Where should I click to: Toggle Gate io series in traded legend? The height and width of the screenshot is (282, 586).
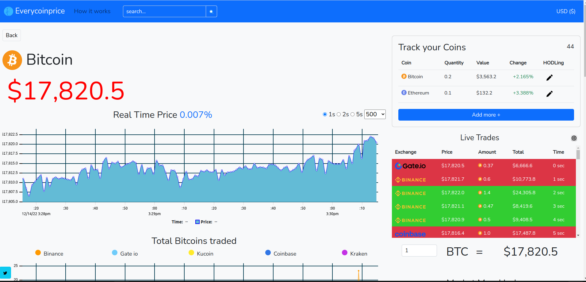[125, 253]
